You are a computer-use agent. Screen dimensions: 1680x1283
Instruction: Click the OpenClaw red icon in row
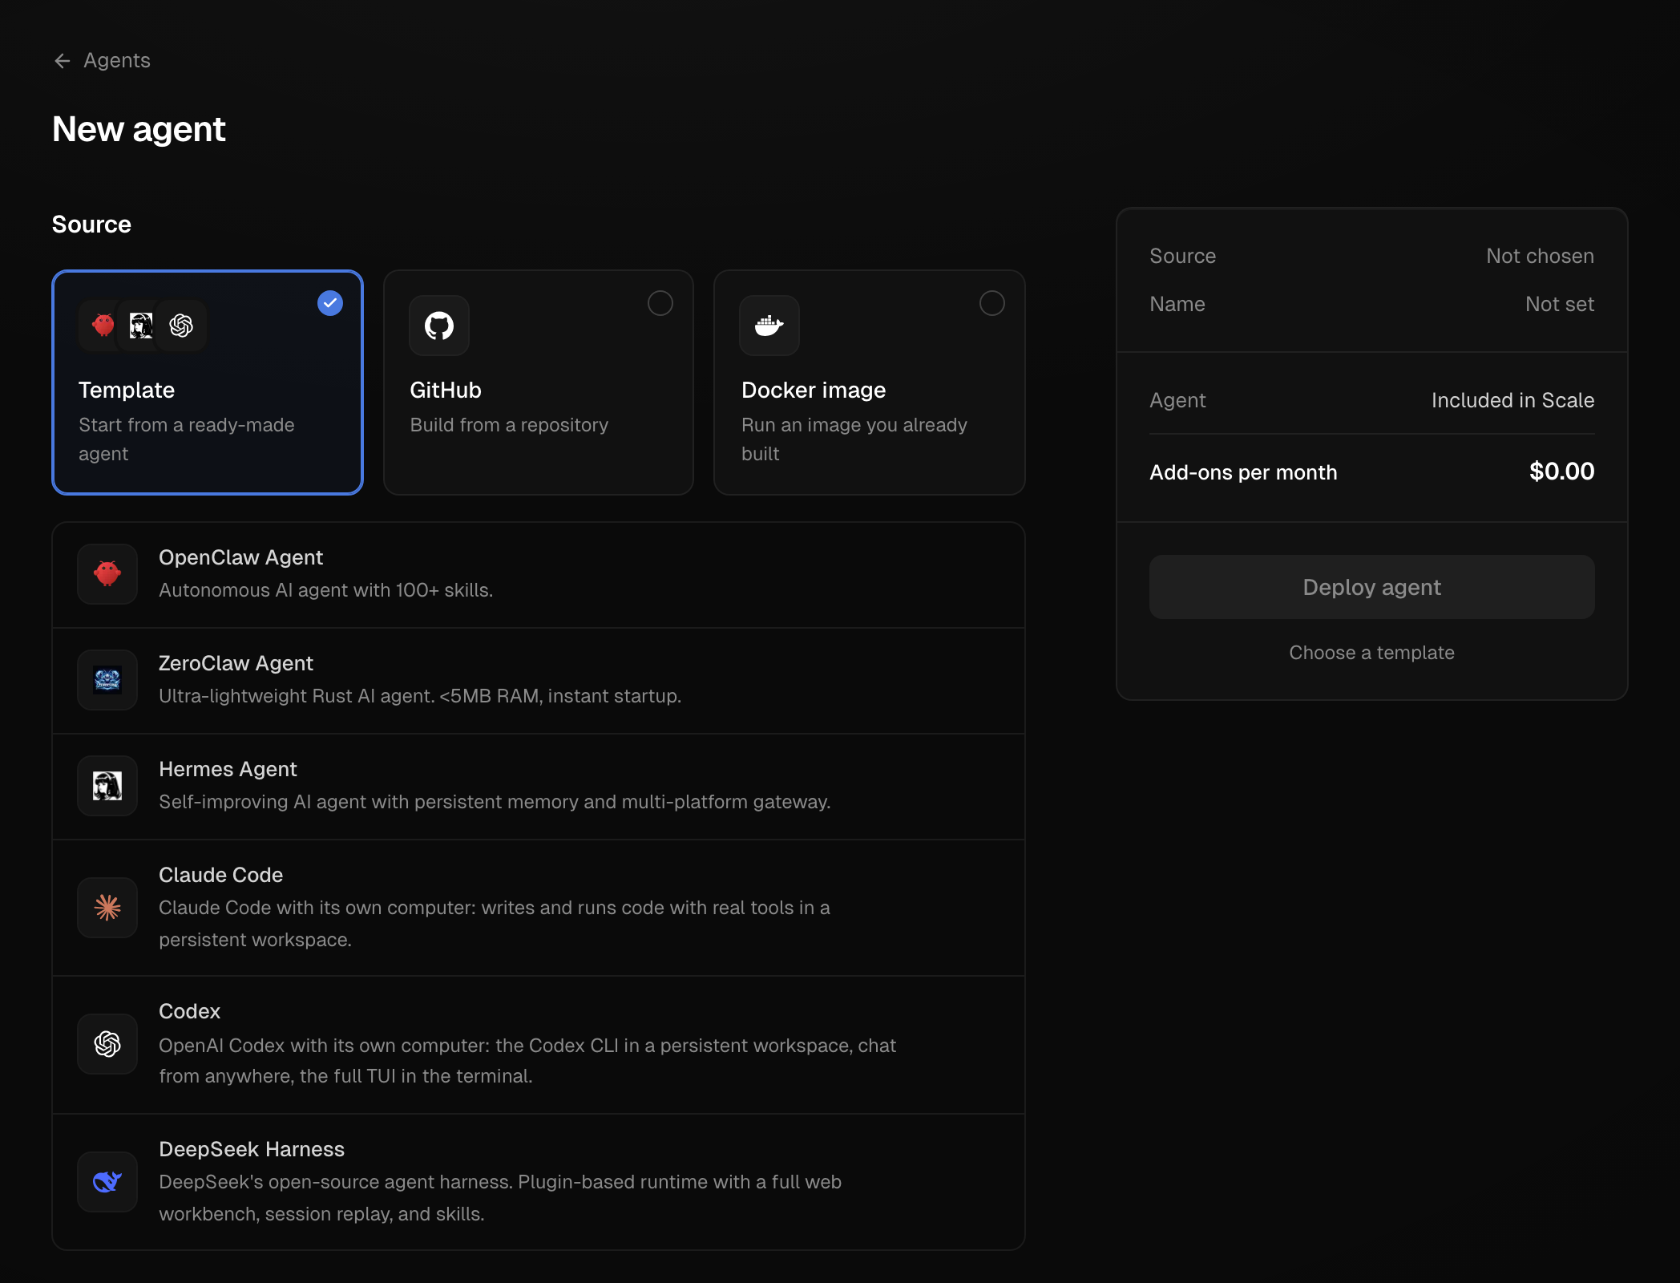(107, 574)
